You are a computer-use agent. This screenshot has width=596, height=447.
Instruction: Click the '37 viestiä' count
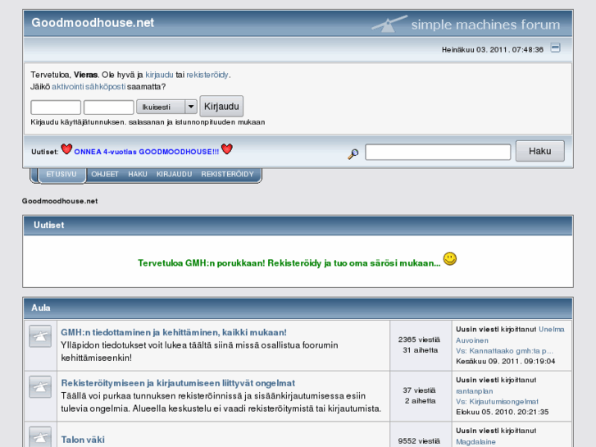tap(419, 390)
